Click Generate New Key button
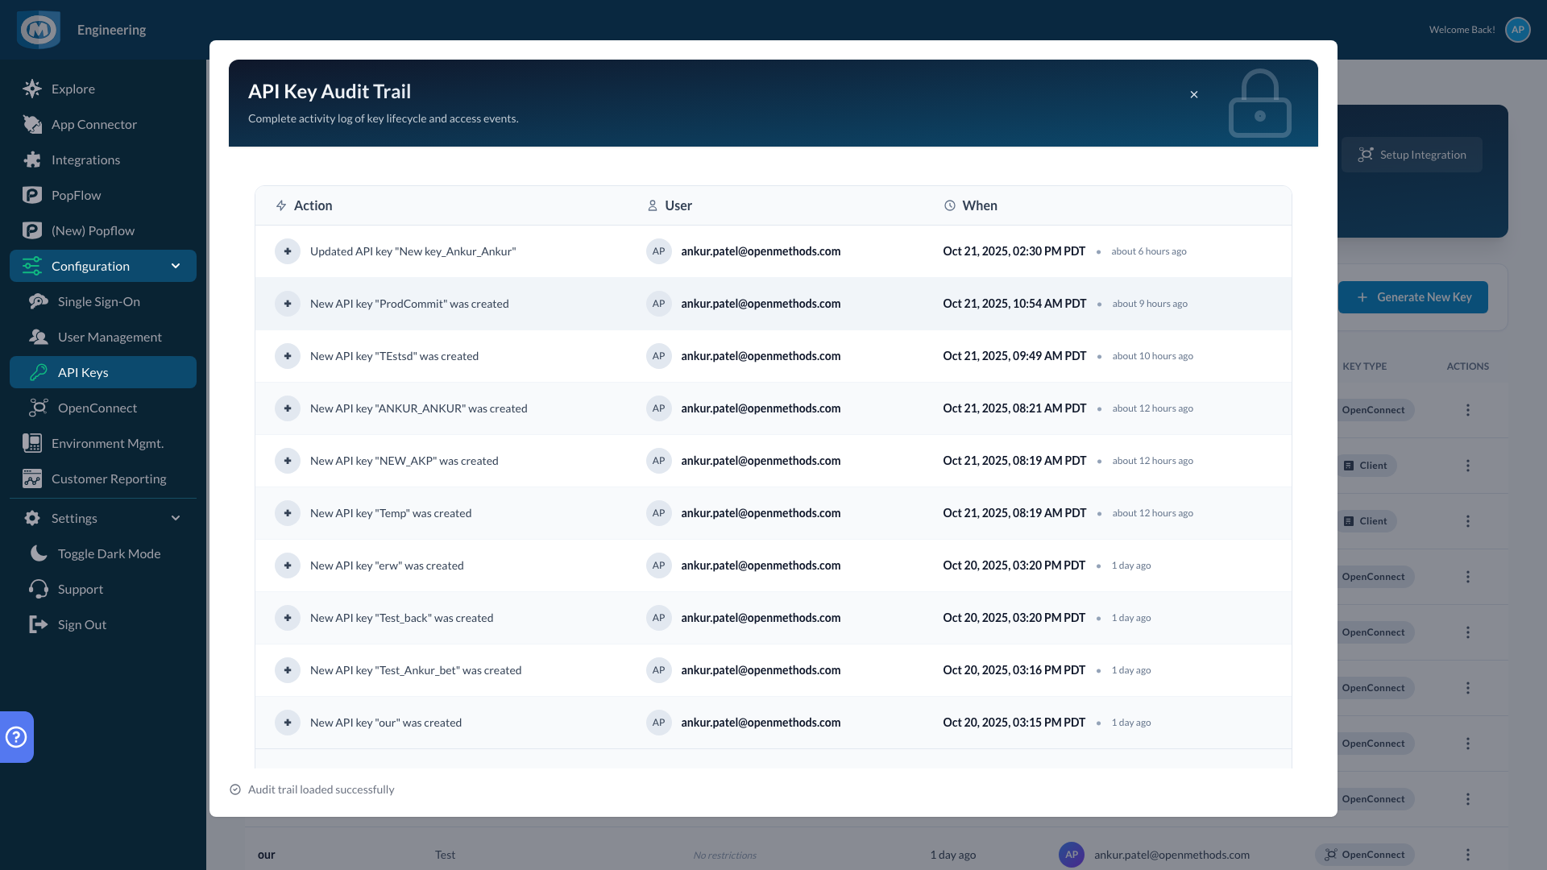The image size is (1547, 870). click(1413, 297)
